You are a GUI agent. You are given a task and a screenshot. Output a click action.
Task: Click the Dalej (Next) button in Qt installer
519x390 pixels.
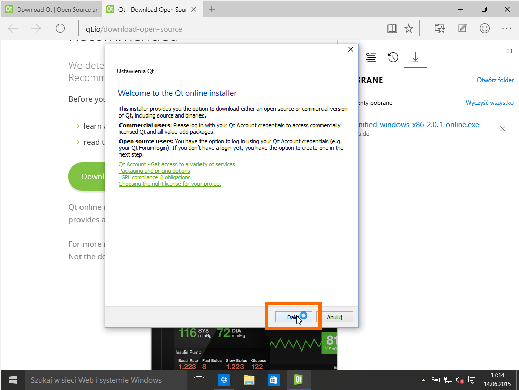tap(294, 317)
